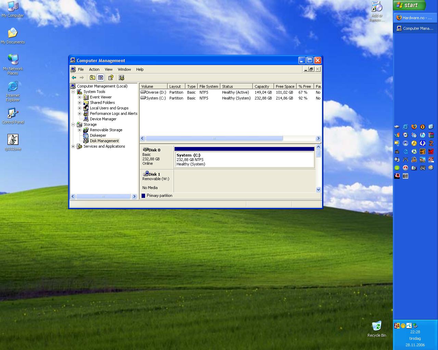Open the Action menu
Screen dimensions: 438x350
tap(94, 69)
